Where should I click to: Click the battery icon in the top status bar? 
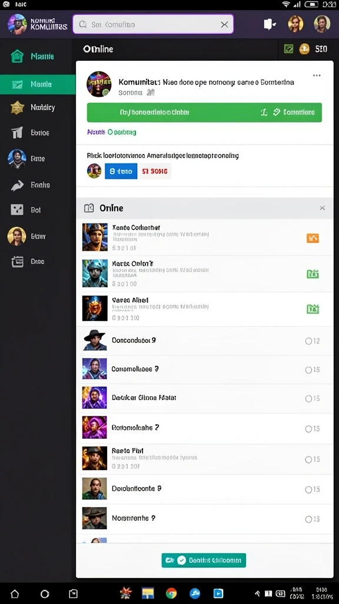click(311, 4)
